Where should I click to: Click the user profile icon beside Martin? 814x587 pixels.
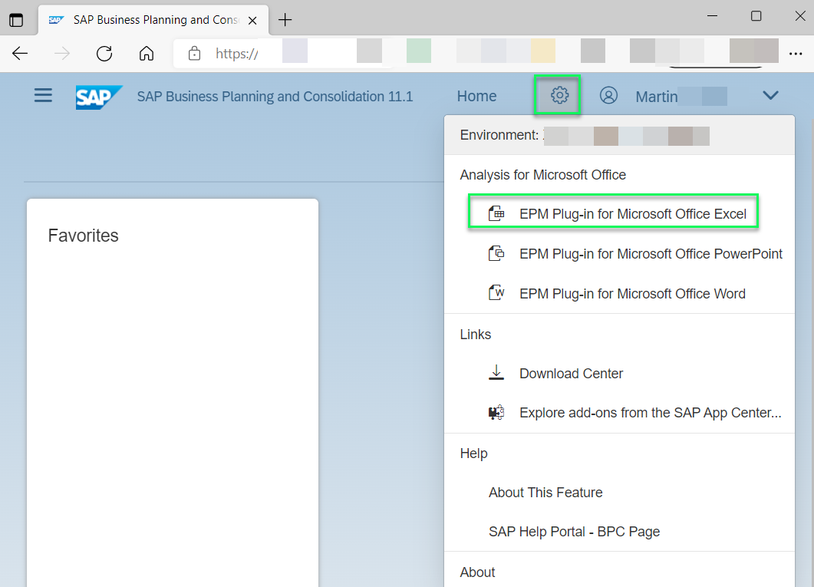[608, 95]
